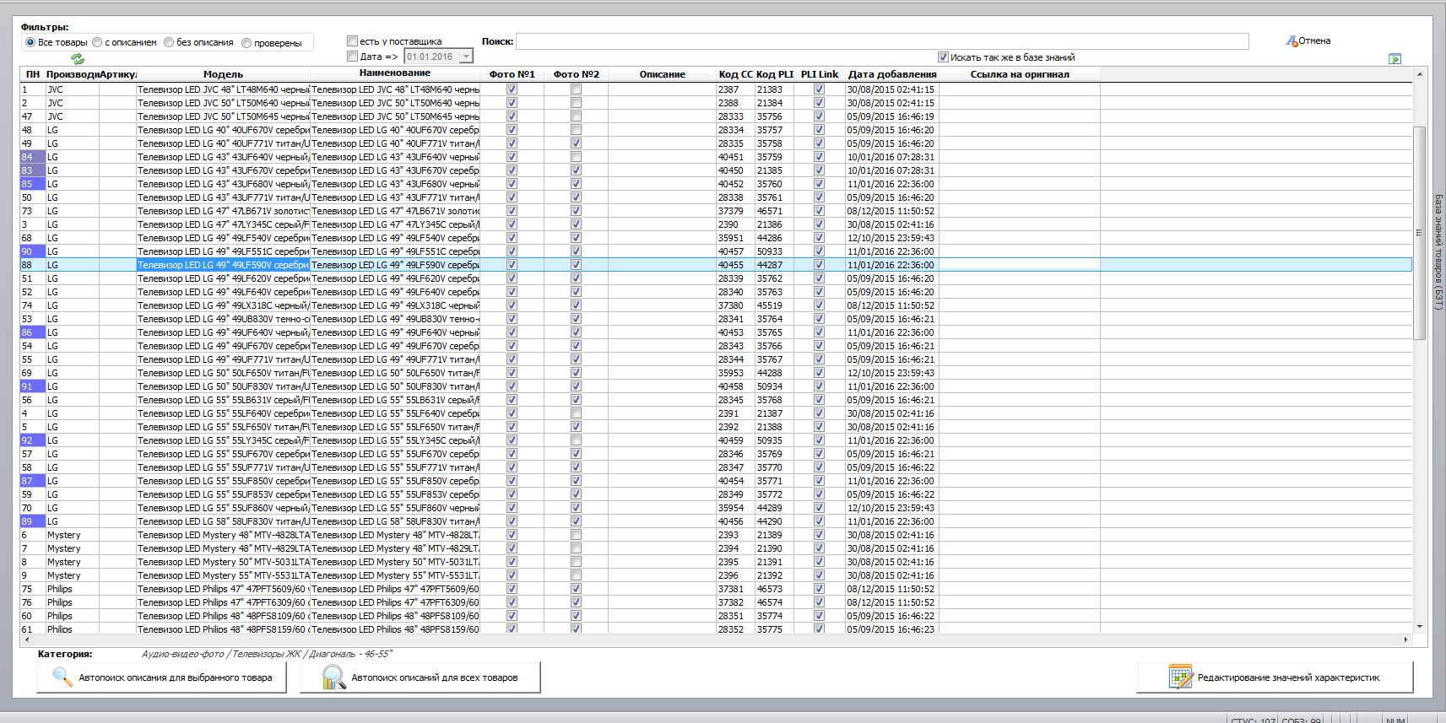
Task: Click the horizontal scrollbar left arrow
Action: coord(27,639)
